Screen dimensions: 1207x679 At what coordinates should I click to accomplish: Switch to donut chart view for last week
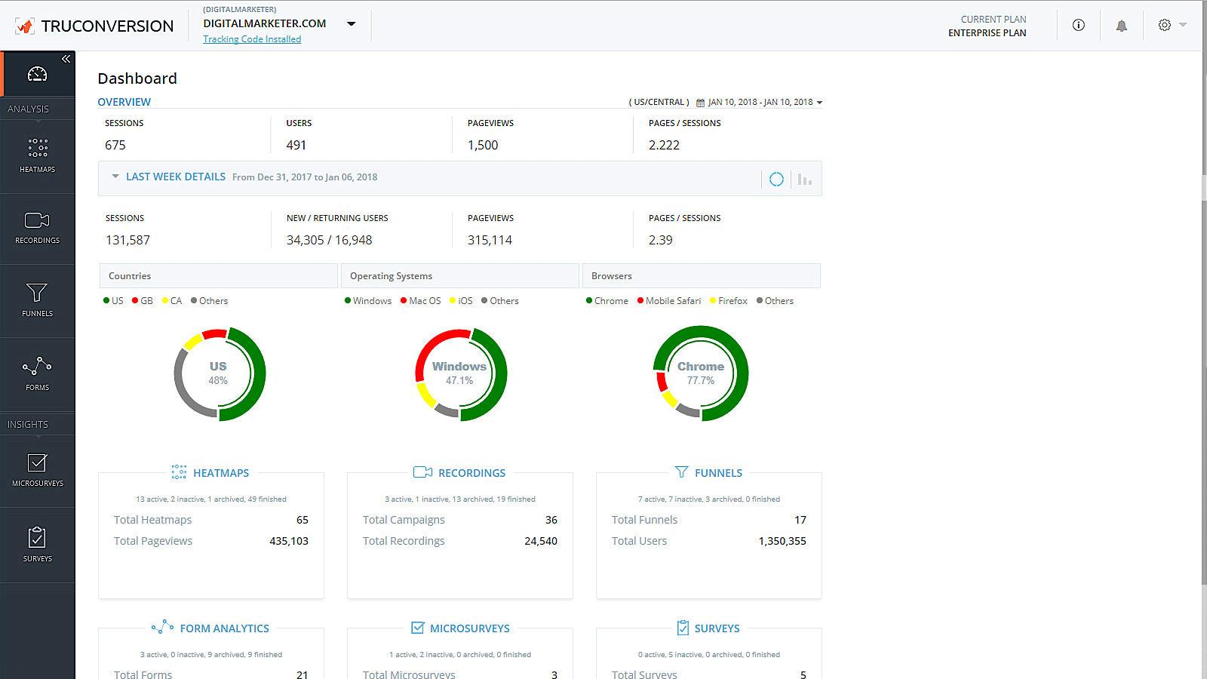point(776,179)
